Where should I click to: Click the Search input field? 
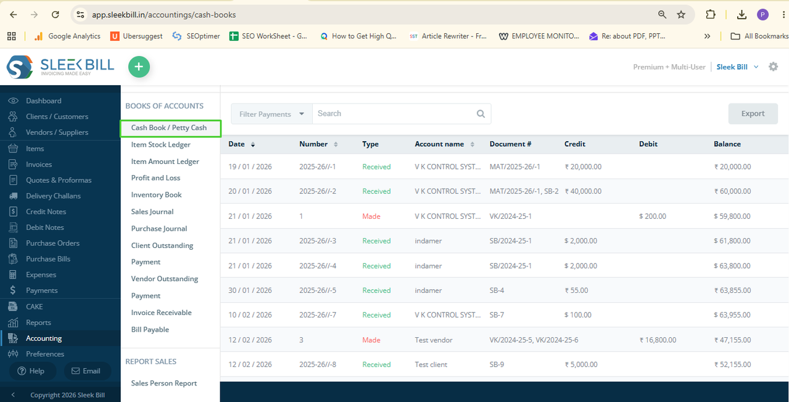click(x=395, y=114)
